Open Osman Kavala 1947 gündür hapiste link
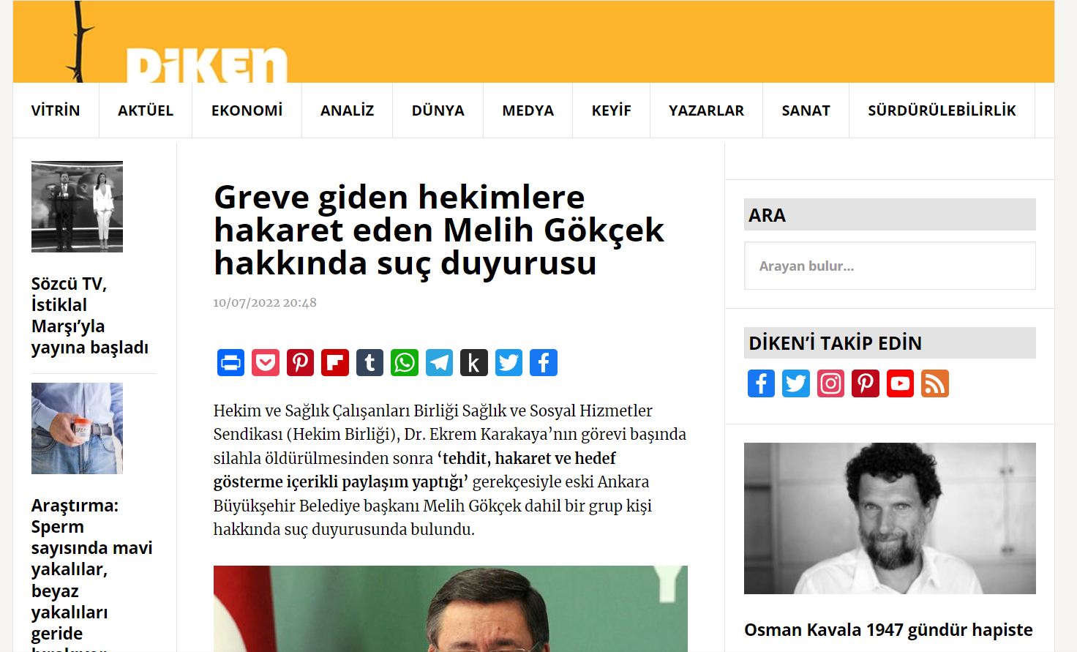1077x652 pixels. [x=888, y=630]
